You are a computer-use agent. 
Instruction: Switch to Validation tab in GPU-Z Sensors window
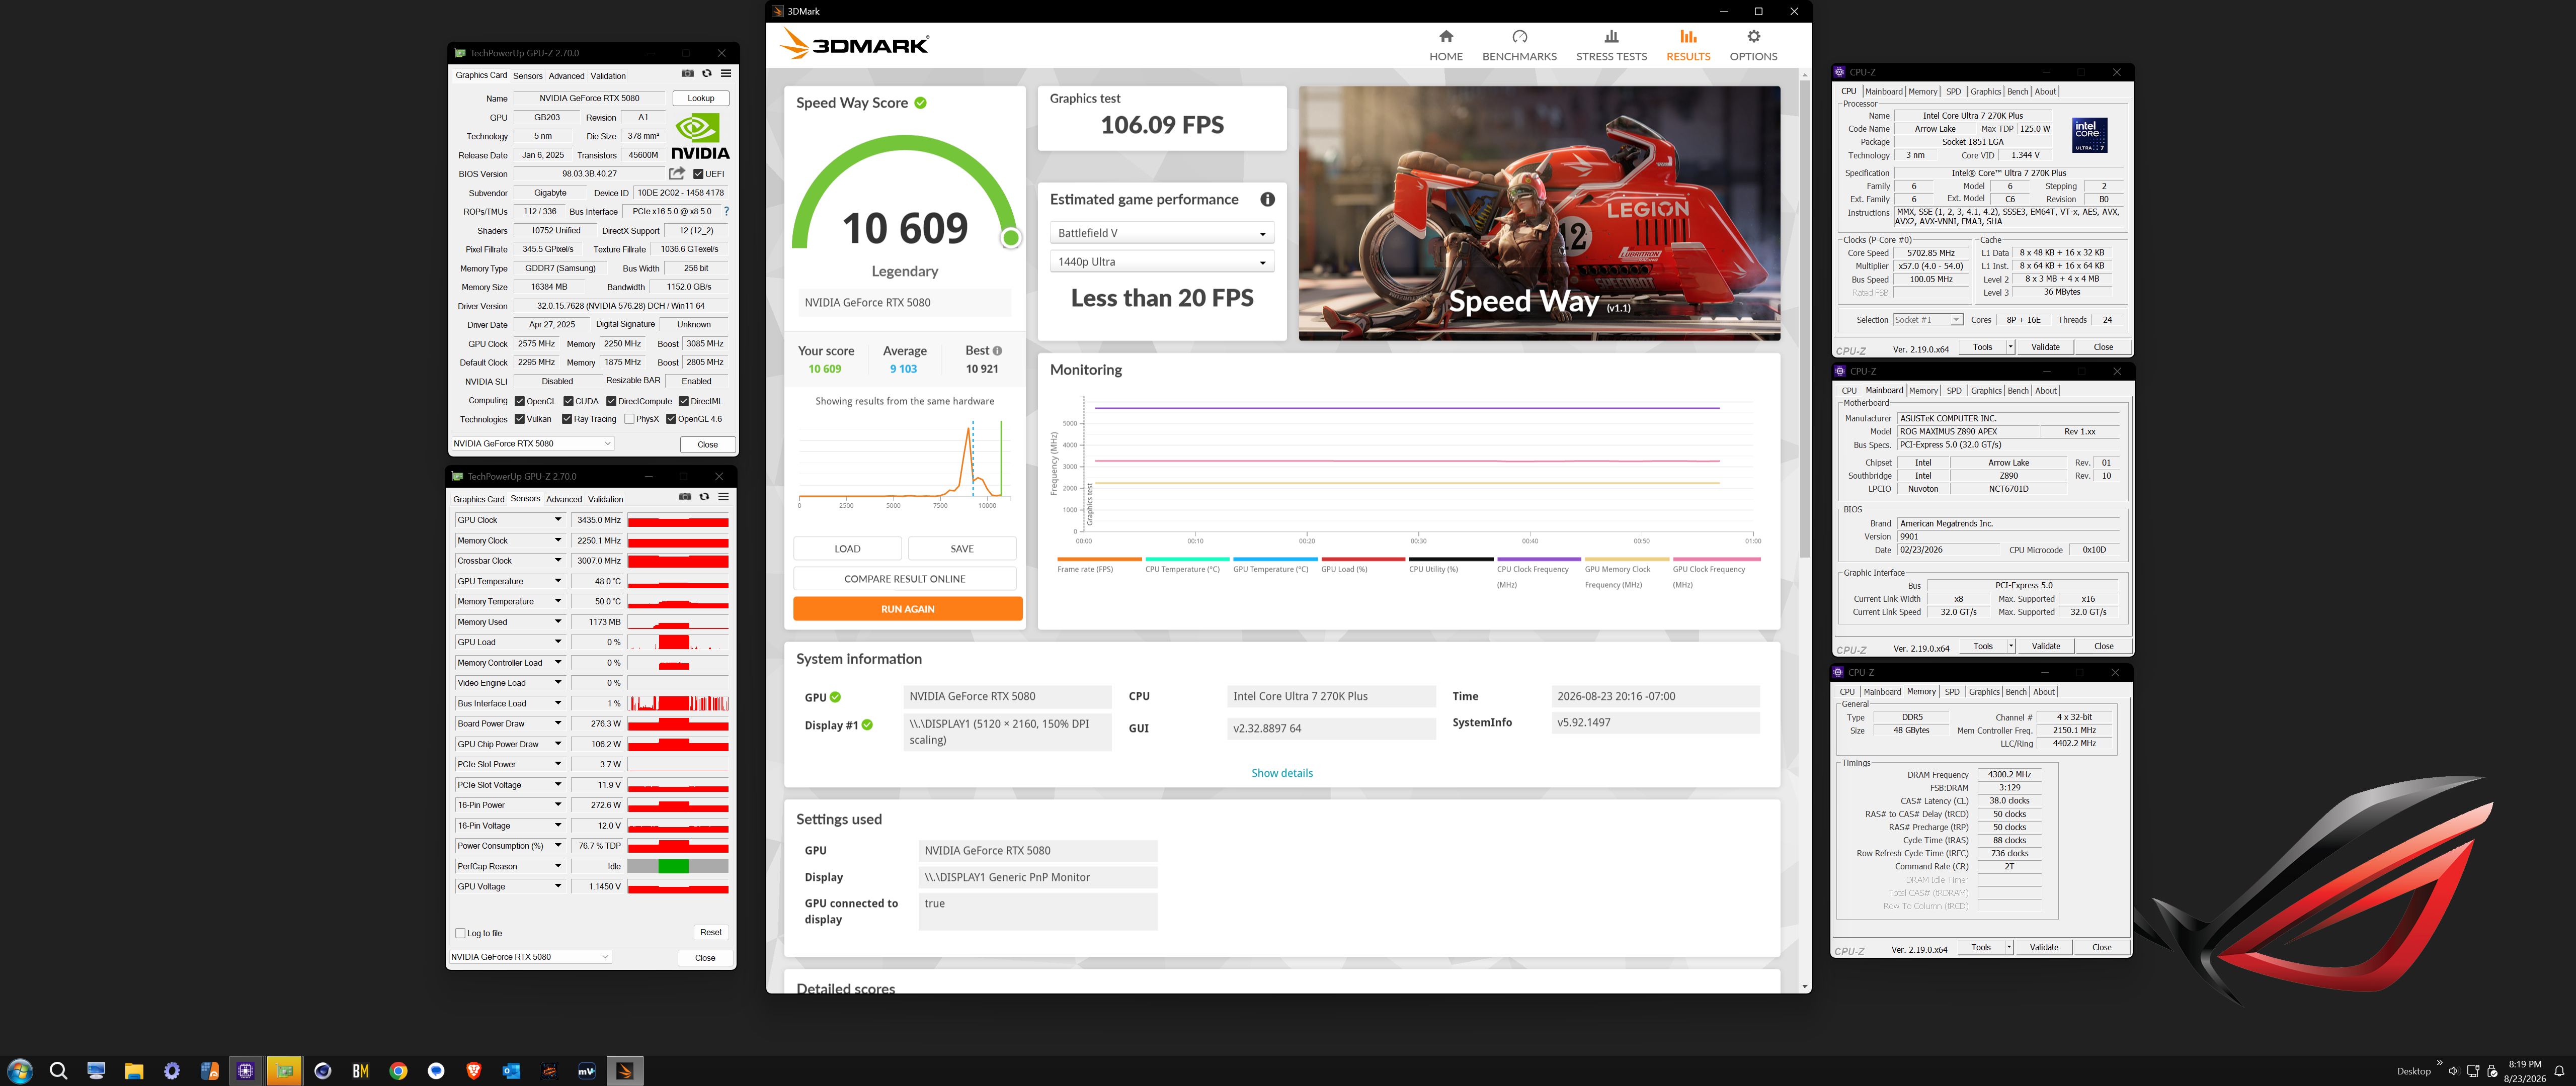[605, 500]
